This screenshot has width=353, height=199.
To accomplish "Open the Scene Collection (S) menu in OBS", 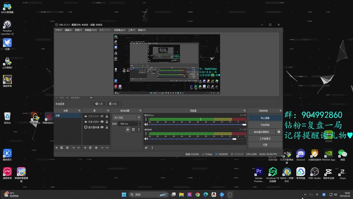I will 120,30.
